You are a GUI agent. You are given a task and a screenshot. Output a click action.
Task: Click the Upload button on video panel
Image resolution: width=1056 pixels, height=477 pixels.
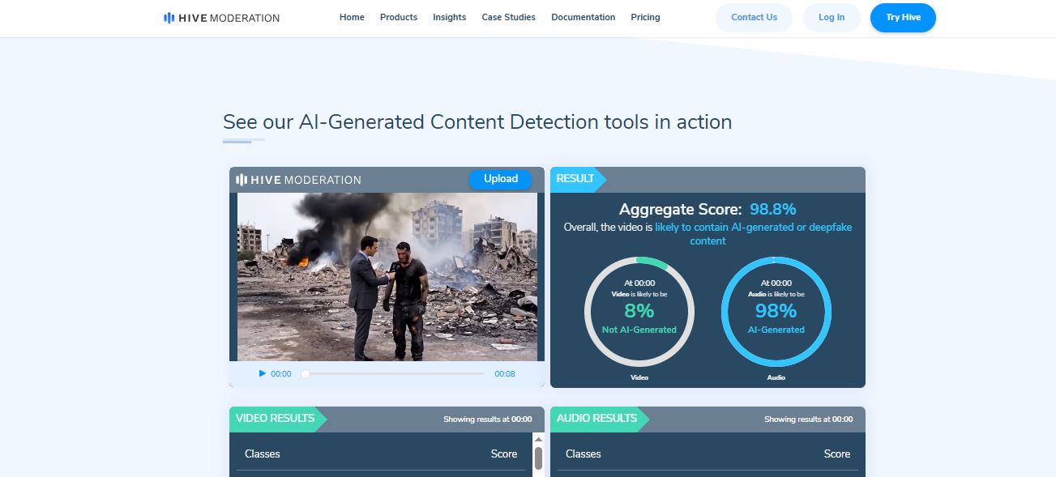(x=500, y=179)
